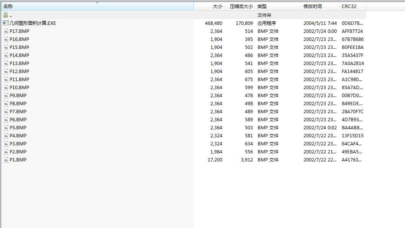Image resolution: width=405 pixels, height=228 pixels.
Task: Click the P12.BMP file icon
Action: tap(6, 72)
